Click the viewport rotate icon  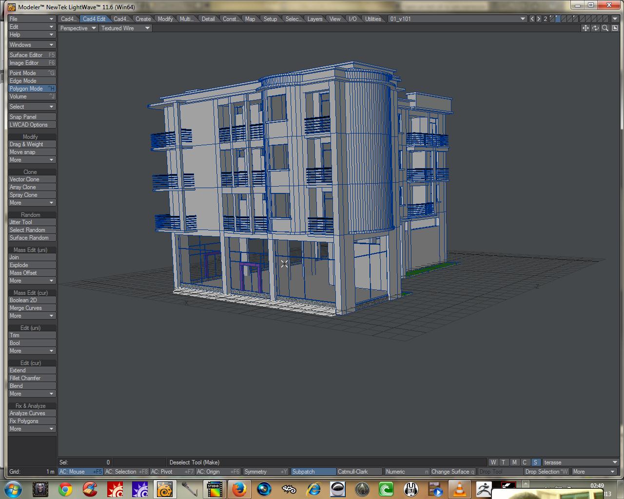[595, 28]
